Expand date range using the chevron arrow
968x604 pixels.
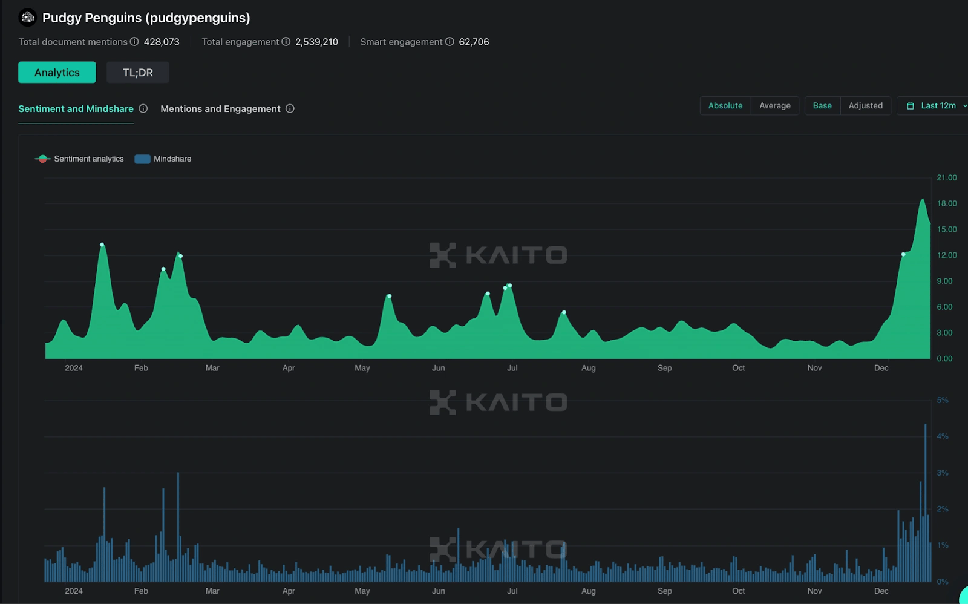point(964,106)
